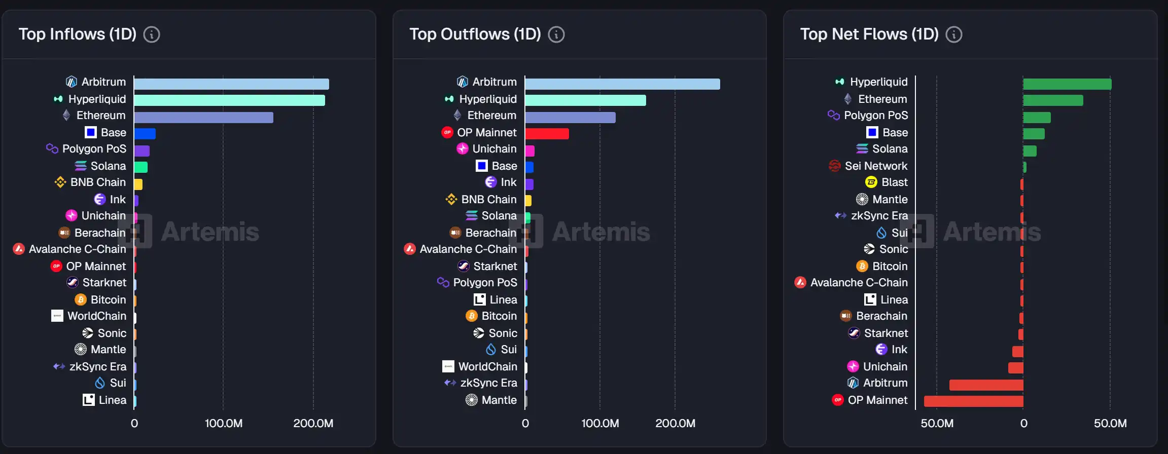The width and height of the screenshot is (1168, 454).
Task: Click info icon beside Top Inflows title
Action: click(x=152, y=34)
